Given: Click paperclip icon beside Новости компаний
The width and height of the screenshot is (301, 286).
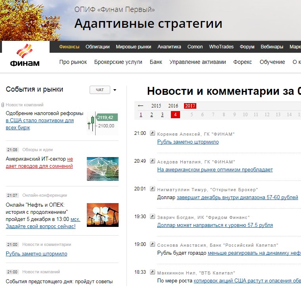Looking at the screenshot, I should pyautogui.click(x=3, y=105).
